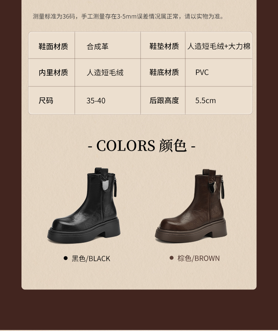This screenshot has height=331, width=278.
Task: Click the 鞋垫材质 header cell
Action: click(163, 45)
